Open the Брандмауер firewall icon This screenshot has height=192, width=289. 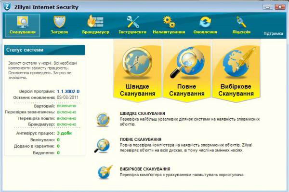tap(95, 21)
